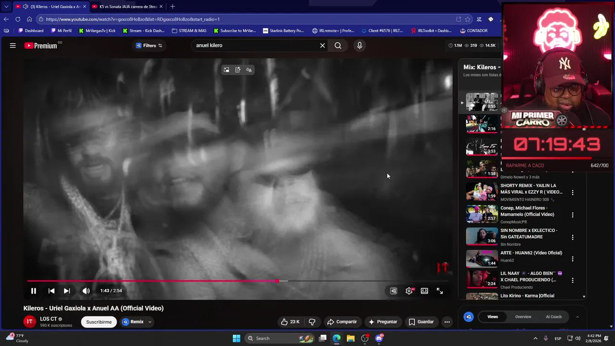Image resolution: width=615 pixels, height=346 pixels.
Task: Open the MrVargasTv | Kick bookmark
Action: pos(97,31)
